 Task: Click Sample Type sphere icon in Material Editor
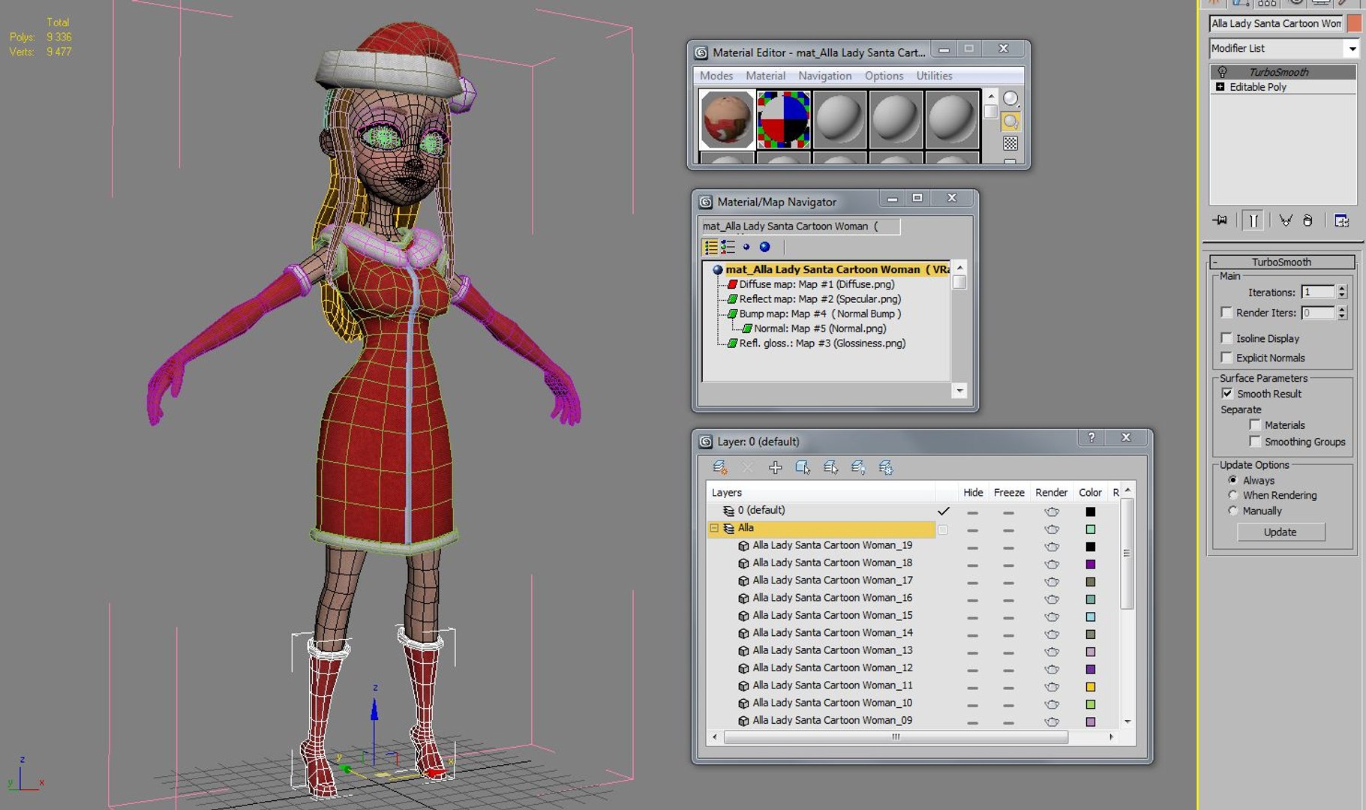click(1011, 99)
